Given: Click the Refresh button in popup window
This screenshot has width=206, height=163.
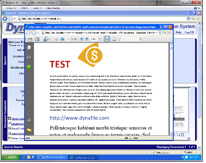Looking at the screenshot, I should tap(165, 33).
